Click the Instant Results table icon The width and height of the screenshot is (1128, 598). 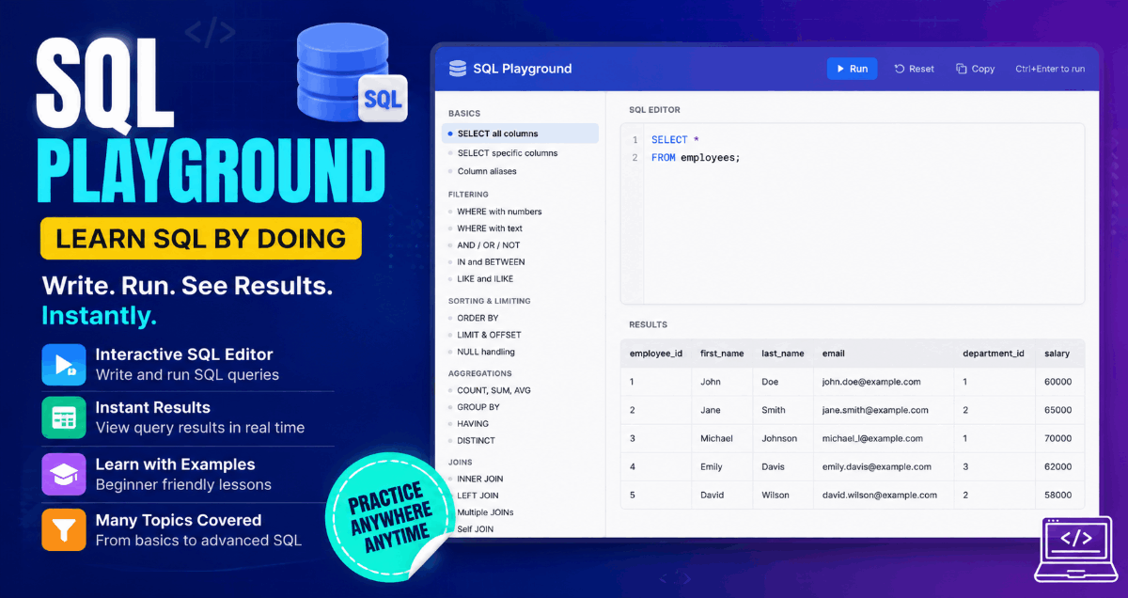[64, 417]
